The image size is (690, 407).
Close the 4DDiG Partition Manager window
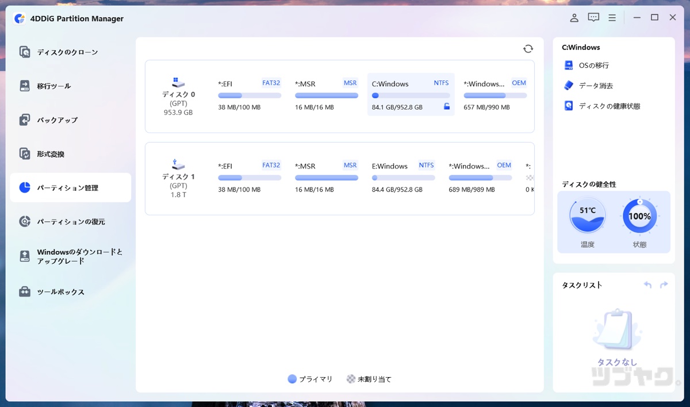672,18
